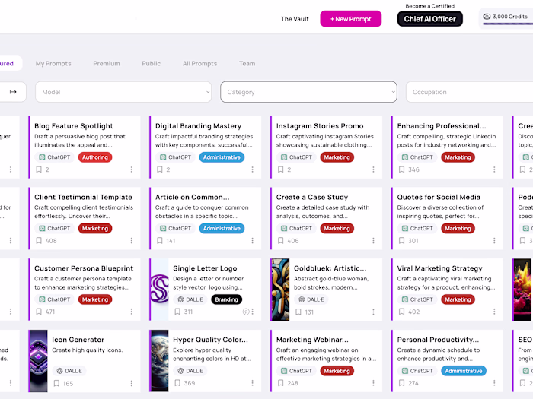The width and height of the screenshot is (533, 399).
Task: Bookmark the Create a Case Study prompt
Action: coord(281,241)
